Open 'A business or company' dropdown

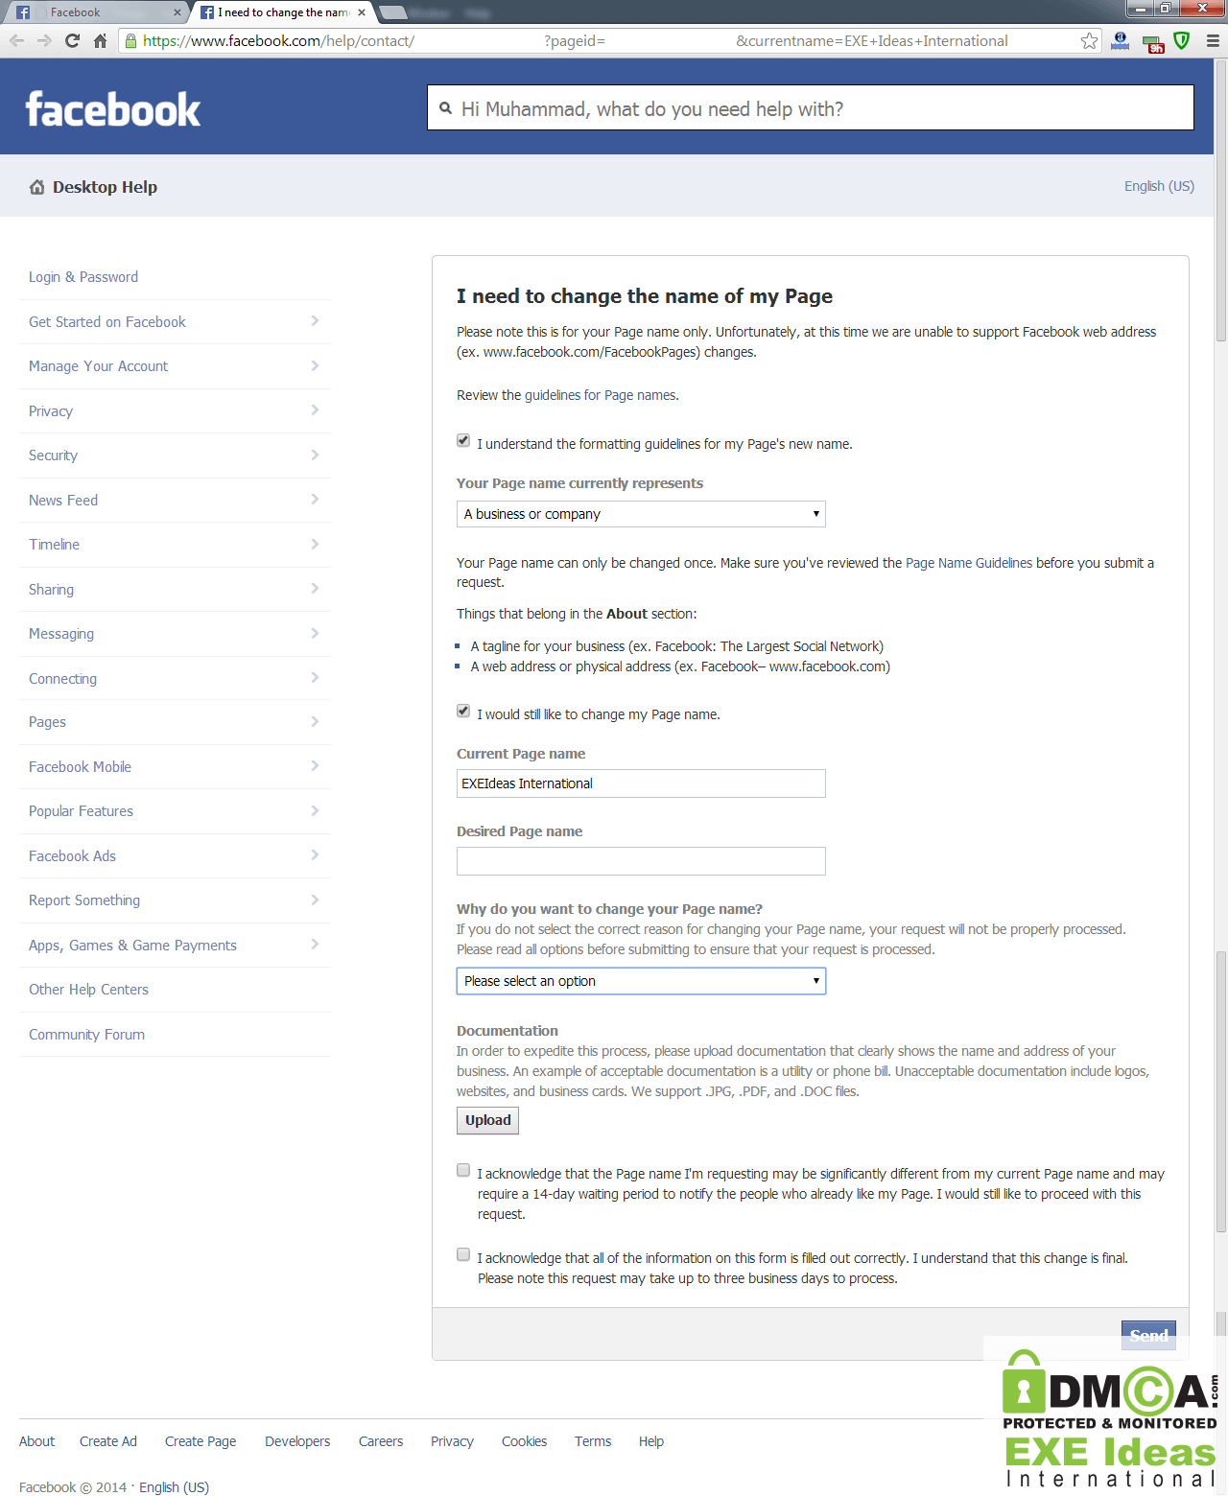[x=641, y=514]
